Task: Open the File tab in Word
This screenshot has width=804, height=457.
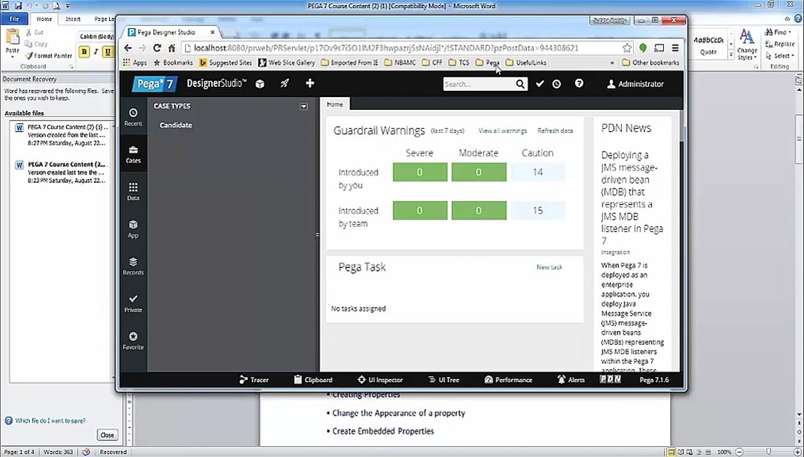Action: [x=14, y=19]
